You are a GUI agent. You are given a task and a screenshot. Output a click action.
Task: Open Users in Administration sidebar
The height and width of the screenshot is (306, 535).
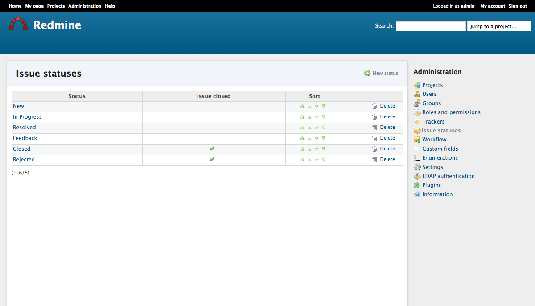pos(429,94)
